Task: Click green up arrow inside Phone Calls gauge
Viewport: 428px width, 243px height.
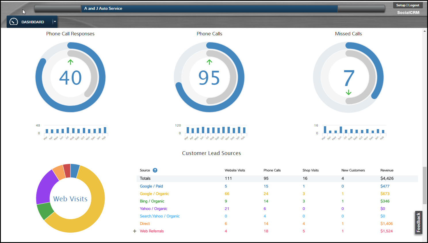Action: click(209, 62)
